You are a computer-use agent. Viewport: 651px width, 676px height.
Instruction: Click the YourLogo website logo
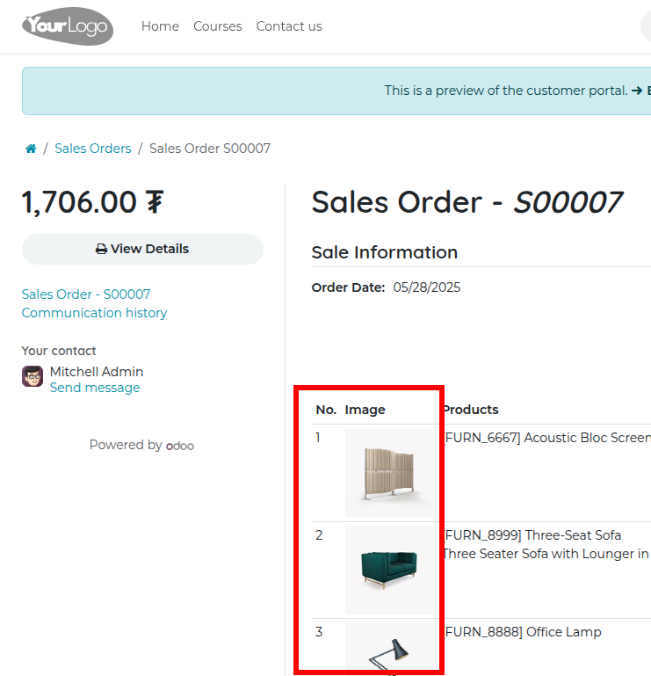[x=68, y=26]
